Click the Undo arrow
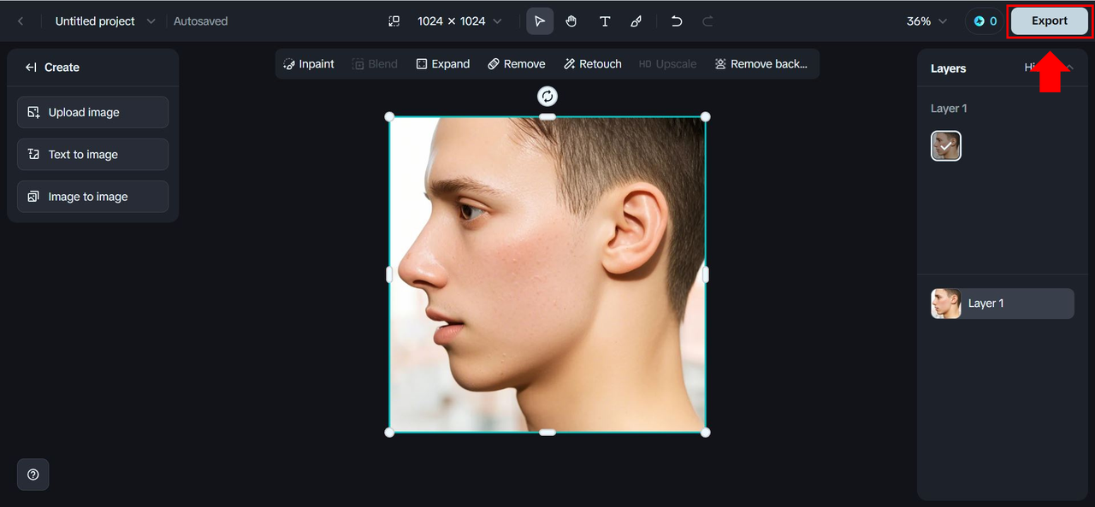This screenshot has height=507, width=1095. pyautogui.click(x=677, y=21)
